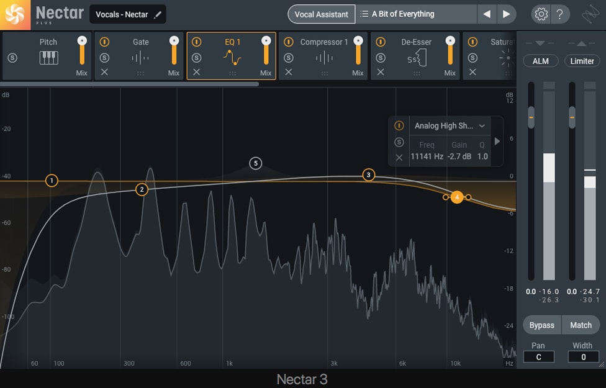The width and height of the screenshot is (606, 388).
Task: Adjust the EQ 1 Mix slider
Action: [266, 51]
